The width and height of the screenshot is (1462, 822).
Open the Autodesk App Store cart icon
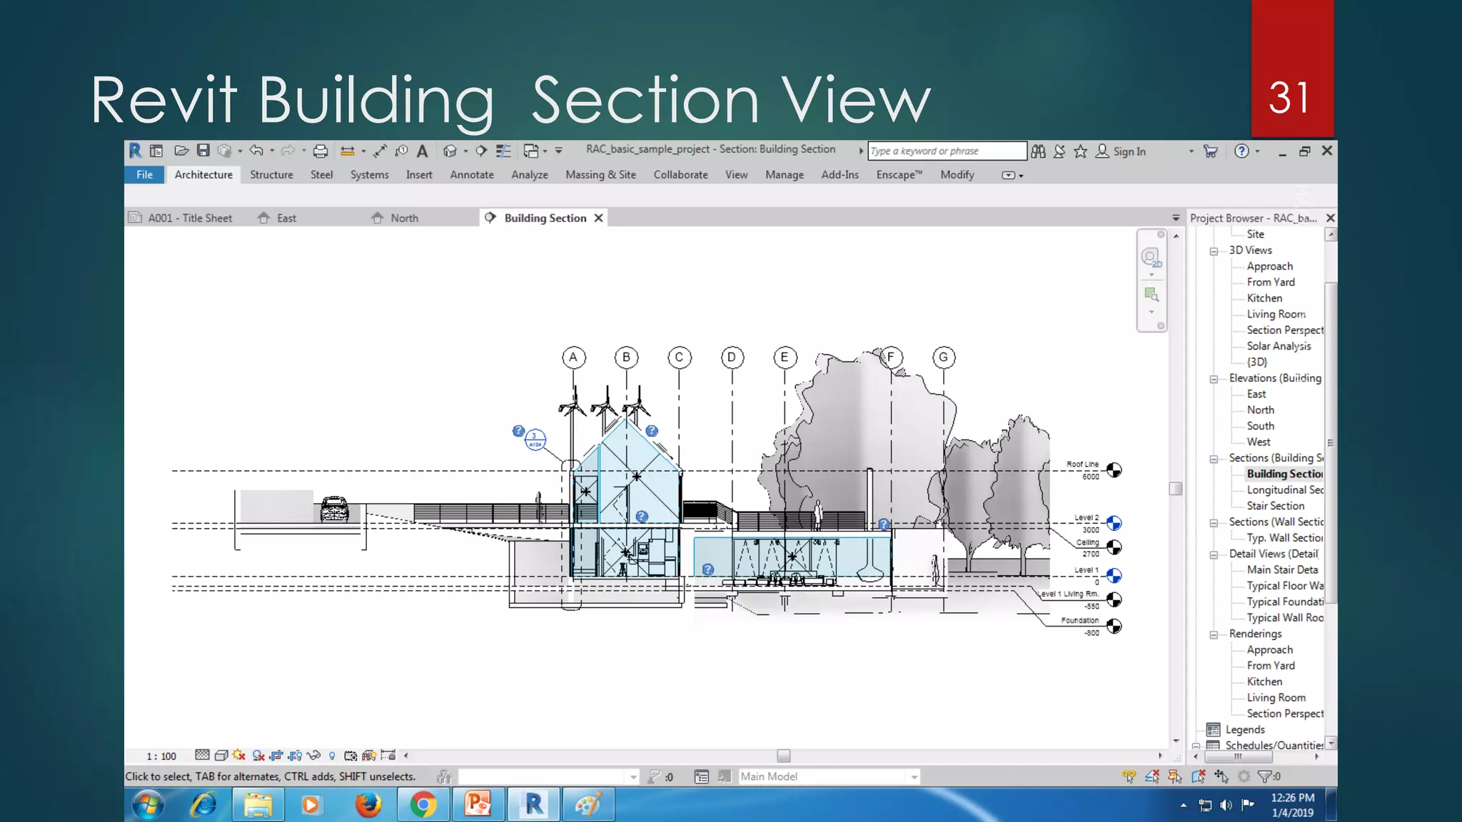[1211, 151]
